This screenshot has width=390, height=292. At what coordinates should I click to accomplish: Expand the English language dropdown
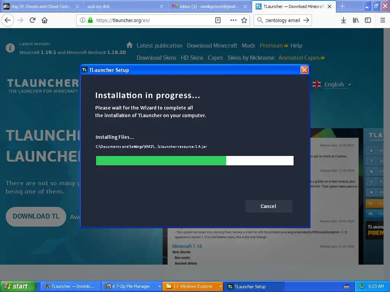(x=337, y=84)
